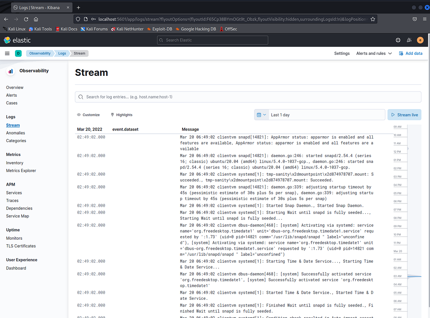Screen dimensions: 430x318
Task: Click the Customize eye icon
Action: point(78,115)
